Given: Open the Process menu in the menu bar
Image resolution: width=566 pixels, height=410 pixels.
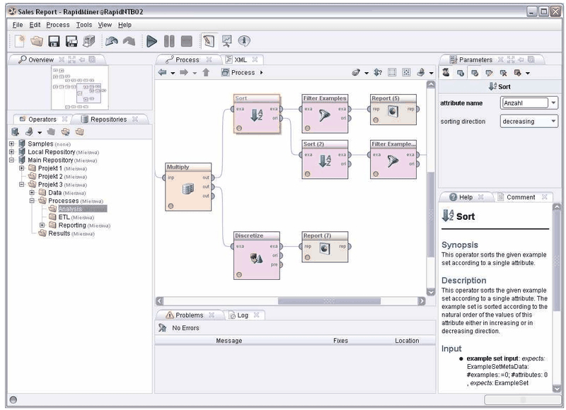Looking at the screenshot, I should tap(58, 25).
